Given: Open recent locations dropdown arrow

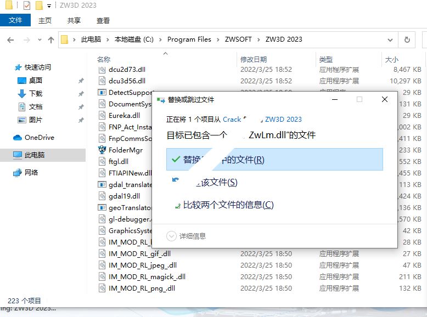Looking at the screenshot, I should pyautogui.click(x=40, y=40).
